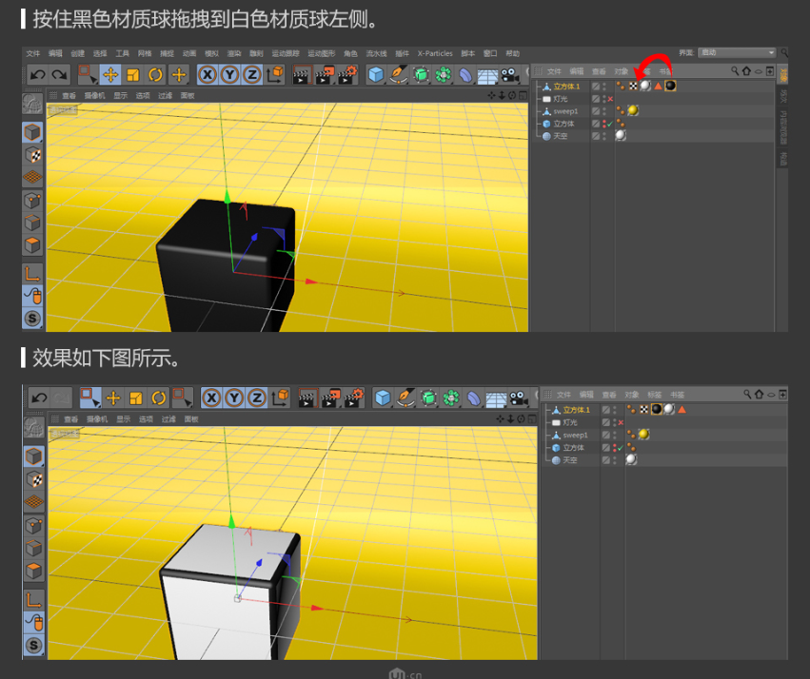
Task: Click the Undo arrow in bottom screenshot
Action: (x=39, y=398)
